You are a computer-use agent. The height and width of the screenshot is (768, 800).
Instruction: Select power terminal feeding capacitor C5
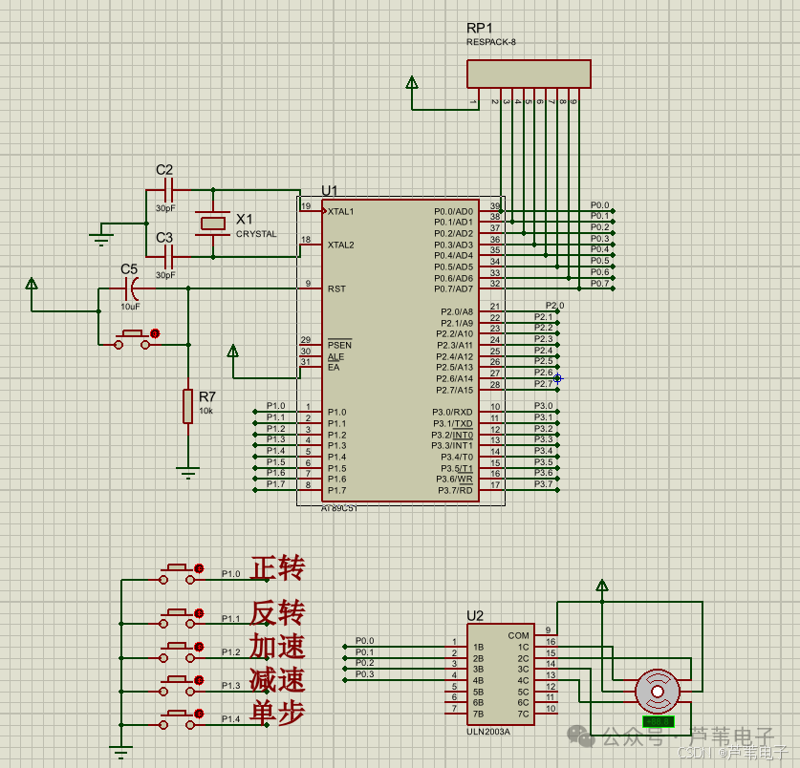(32, 284)
